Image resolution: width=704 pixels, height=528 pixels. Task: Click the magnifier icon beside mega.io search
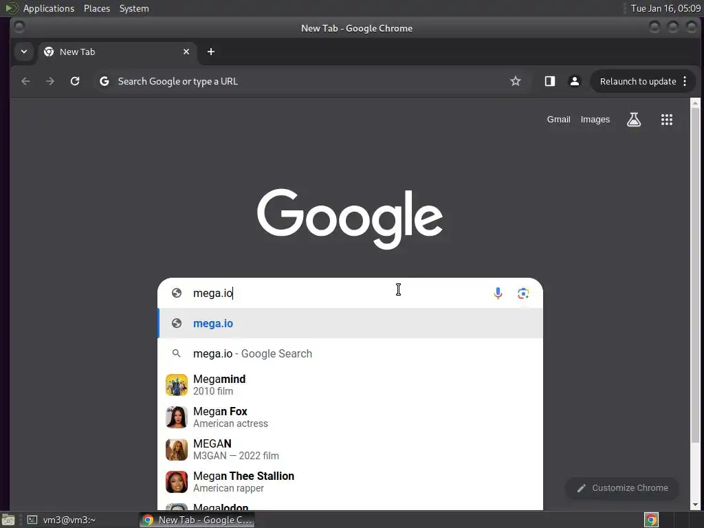(x=177, y=354)
